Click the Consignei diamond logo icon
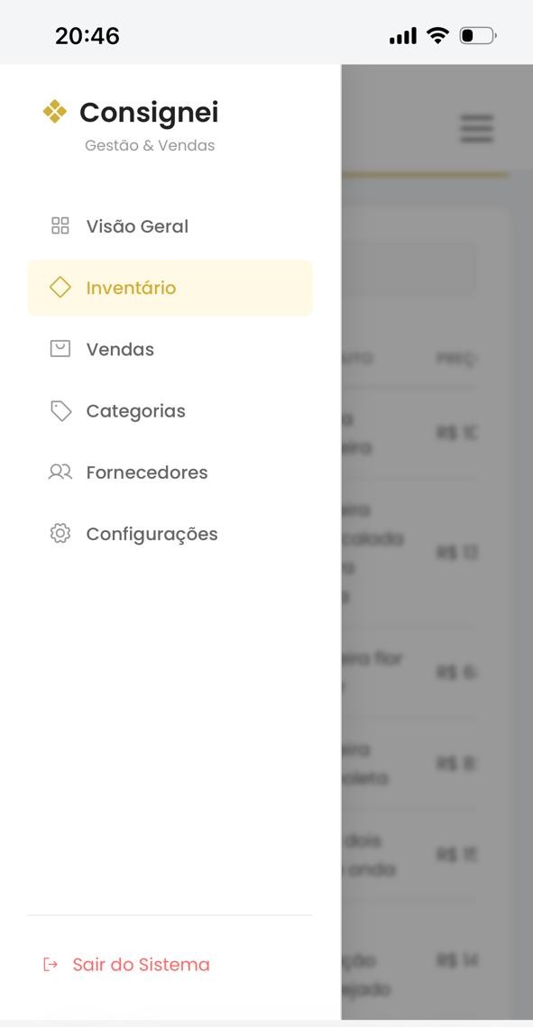The height and width of the screenshot is (1027, 533). pyautogui.click(x=55, y=112)
